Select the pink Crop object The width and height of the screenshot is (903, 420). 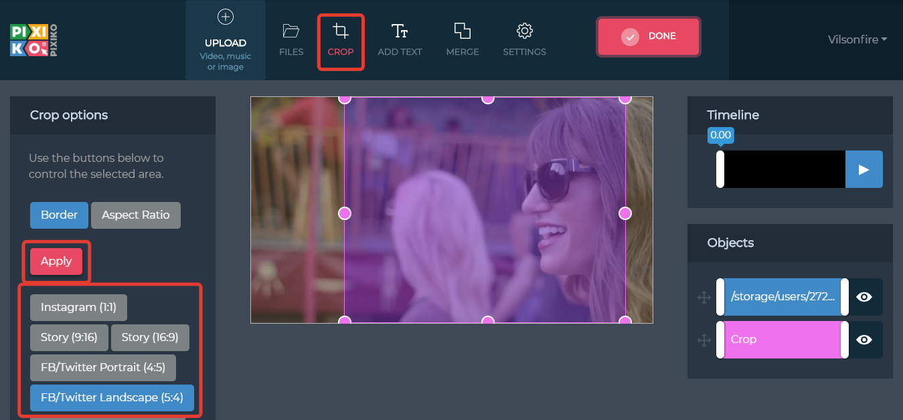(x=782, y=340)
